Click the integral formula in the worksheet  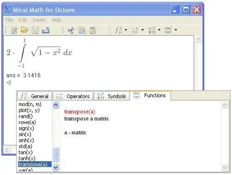click(x=39, y=53)
